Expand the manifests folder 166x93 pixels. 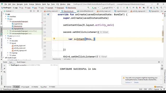point(6,17)
